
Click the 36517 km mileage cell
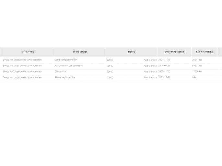197,60
